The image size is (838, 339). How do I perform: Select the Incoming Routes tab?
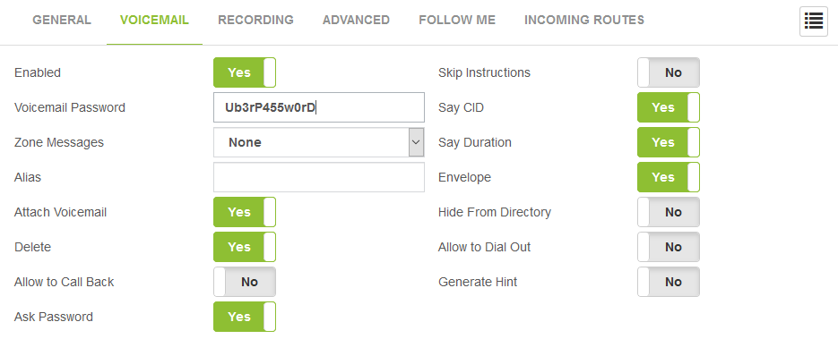pos(584,21)
